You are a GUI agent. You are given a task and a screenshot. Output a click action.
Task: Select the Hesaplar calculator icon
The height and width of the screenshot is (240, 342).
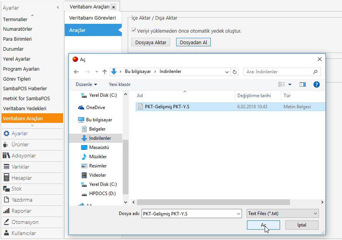pos(6,178)
